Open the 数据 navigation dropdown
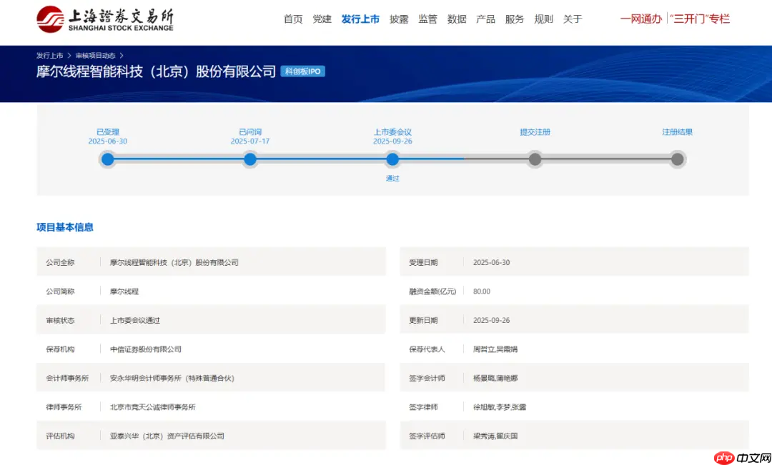This screenshot has height=465, width=772. click(457, 19)
